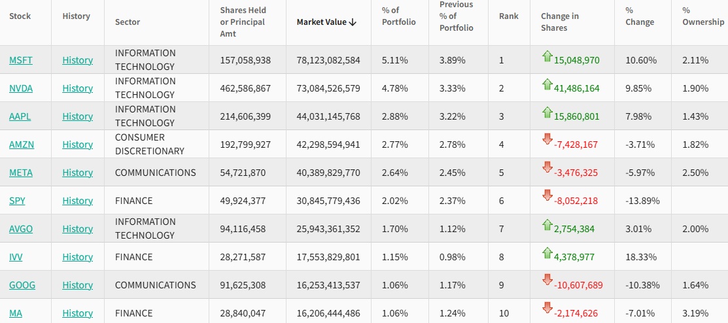This screenshot has height=323, width=728.
Task: Click the Sector column header
Action: [x=128, y=22]
